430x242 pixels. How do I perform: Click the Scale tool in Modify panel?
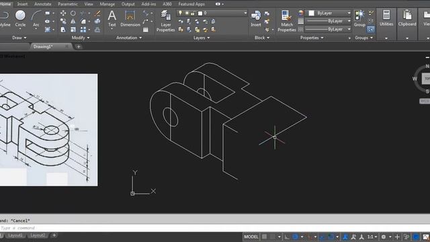(73, 30)
